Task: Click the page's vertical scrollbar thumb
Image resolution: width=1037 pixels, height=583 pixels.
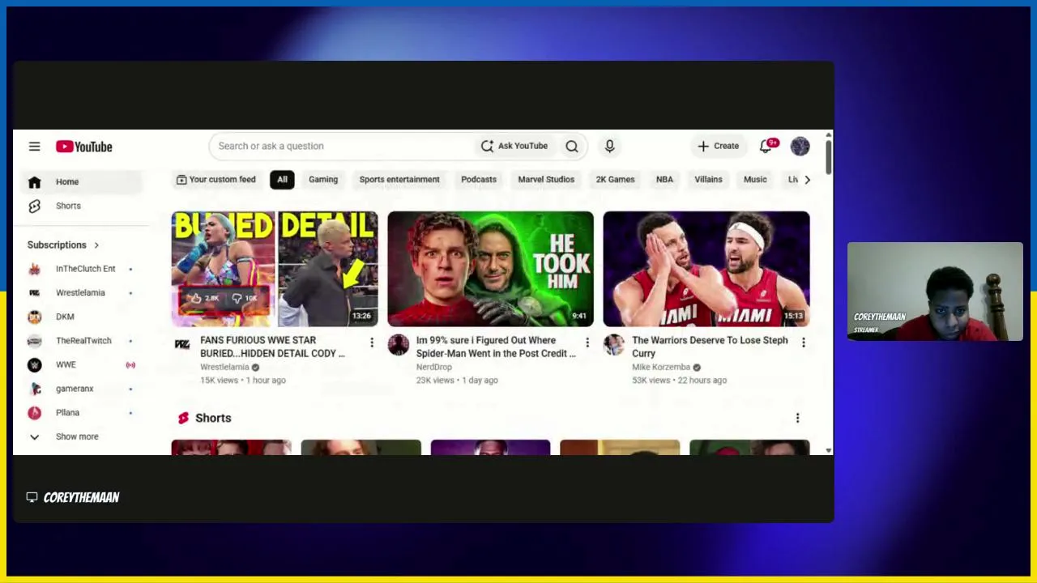Action: tap(829, 157)
